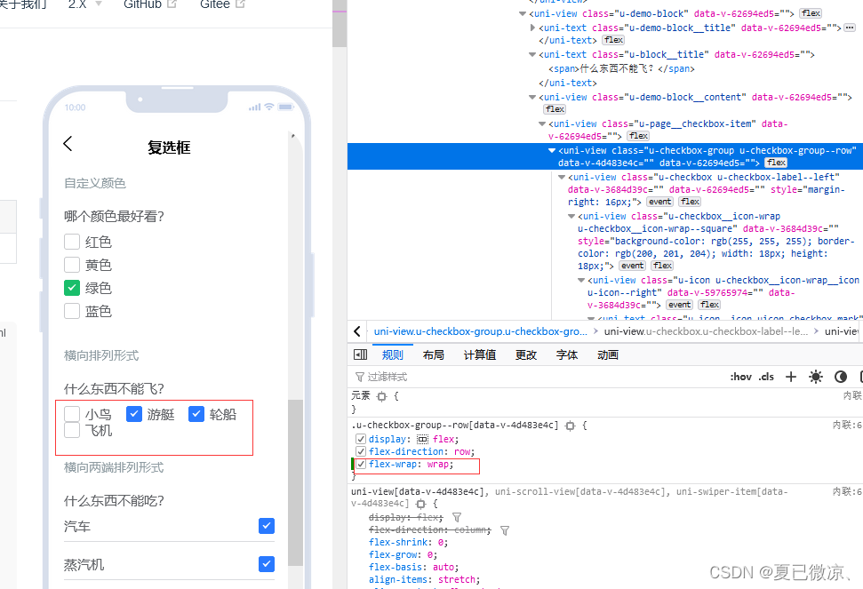Select uni-view.u-checkbox.u-checkbox-label breadcrumb
This screenshot has width=863, height=589.
point(707,331)
